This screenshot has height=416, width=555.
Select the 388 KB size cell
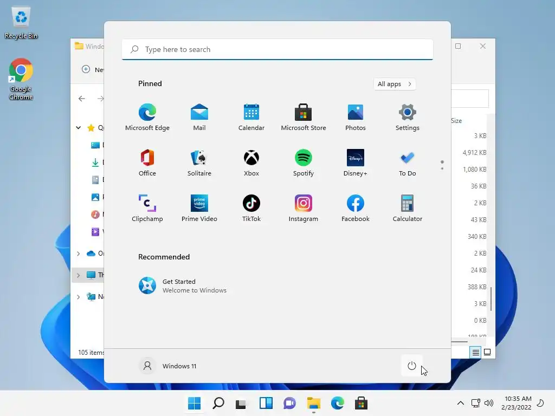pyautogui.click(x=477, y=287)
